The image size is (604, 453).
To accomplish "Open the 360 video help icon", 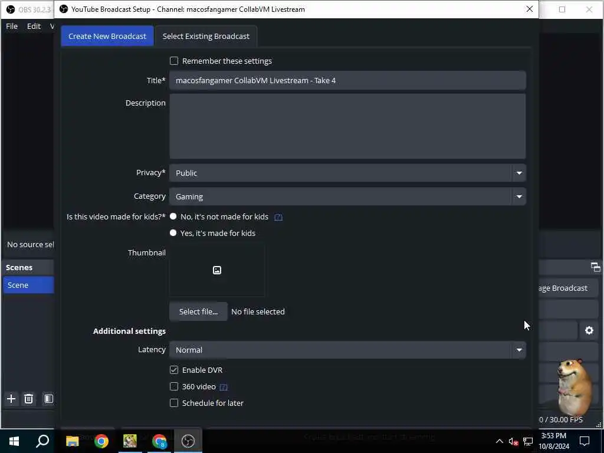I will click(224, 387).
